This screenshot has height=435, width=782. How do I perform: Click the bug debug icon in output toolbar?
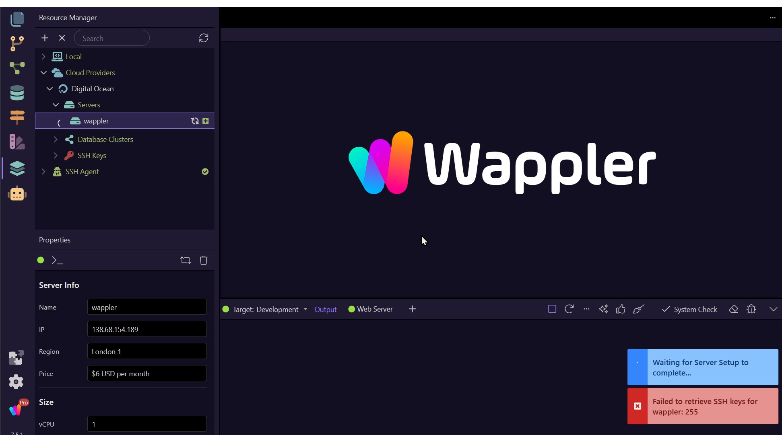click(x=751, y=309)
